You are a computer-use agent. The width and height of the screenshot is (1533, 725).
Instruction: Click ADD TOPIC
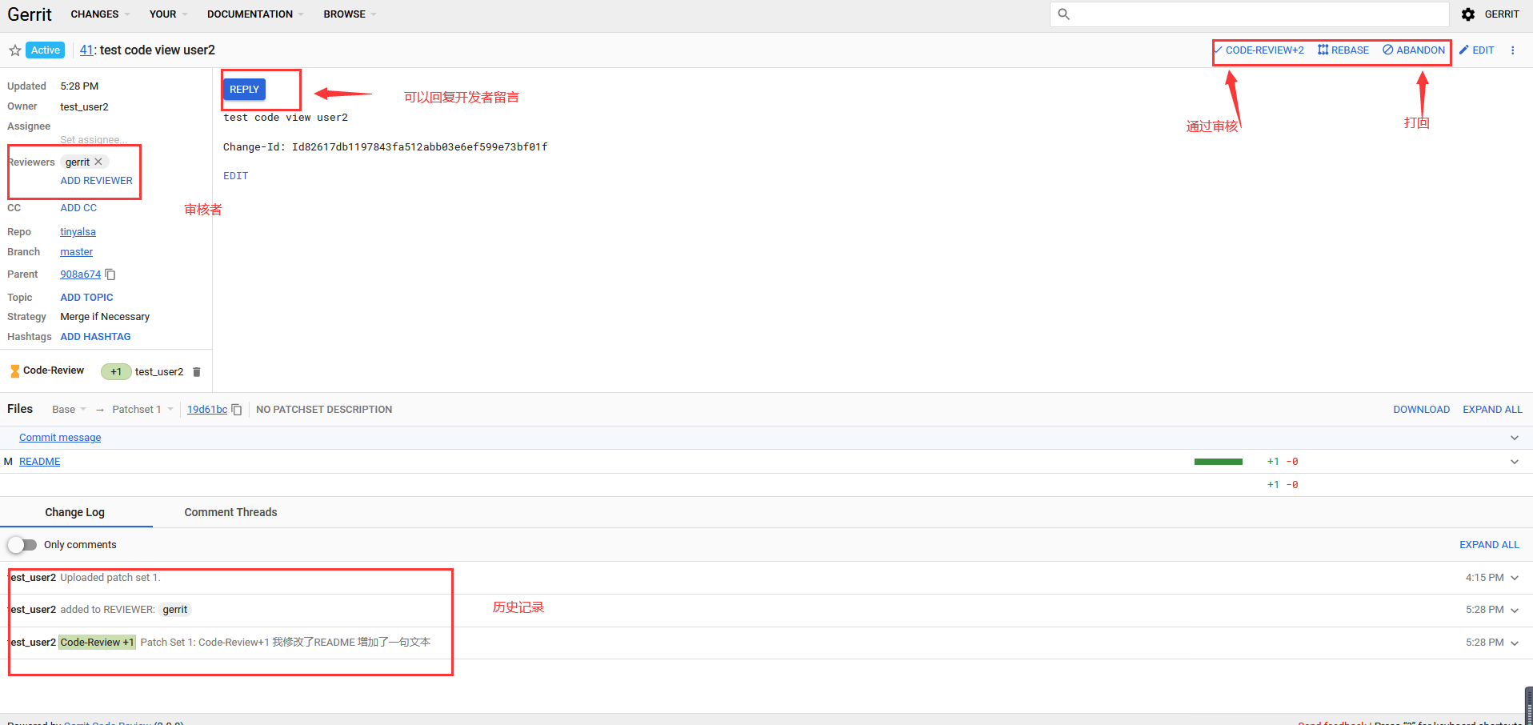(x=86, y=298)
